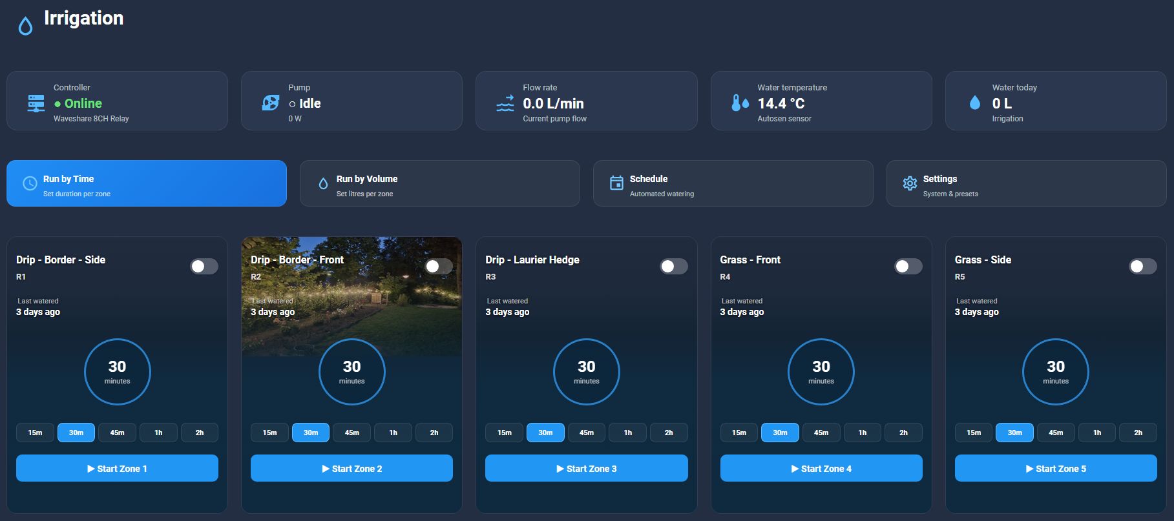Select the Run by Time tab
This screenshot has height=521, width=1174.
click(147, 183)
